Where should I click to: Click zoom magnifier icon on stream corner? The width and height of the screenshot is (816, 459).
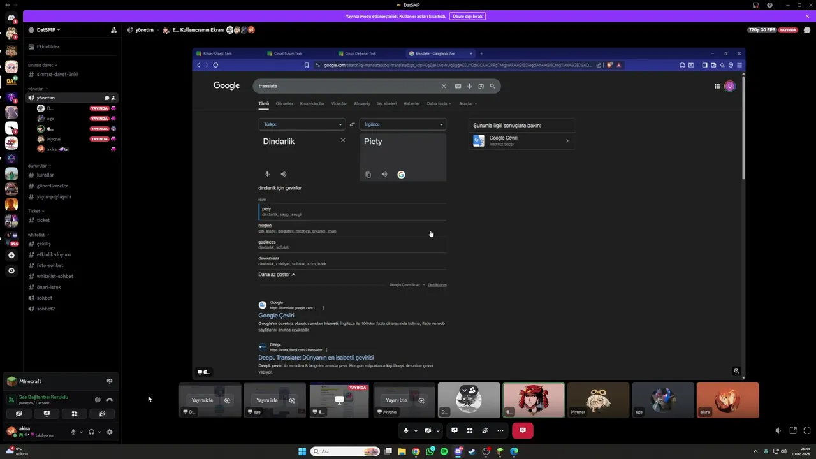736,371
